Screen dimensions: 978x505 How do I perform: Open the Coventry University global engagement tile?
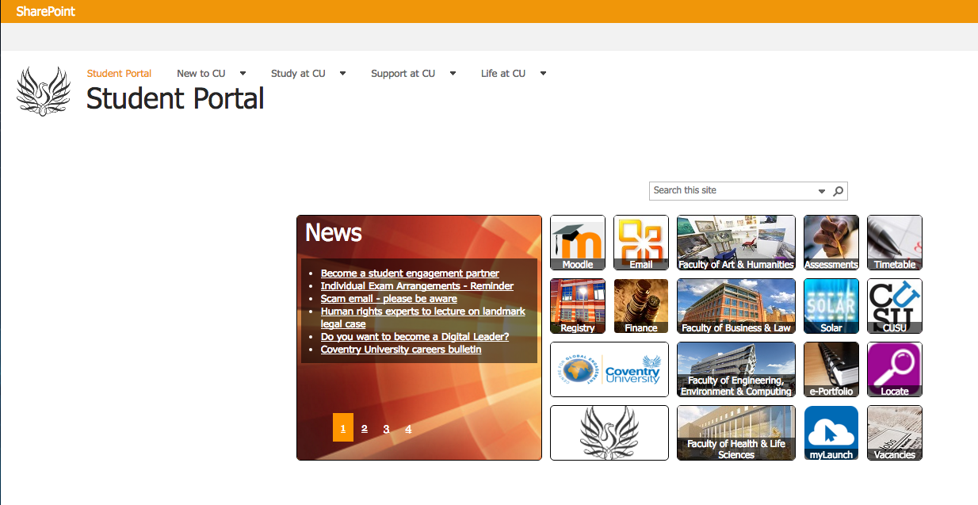tap(609, 369)
